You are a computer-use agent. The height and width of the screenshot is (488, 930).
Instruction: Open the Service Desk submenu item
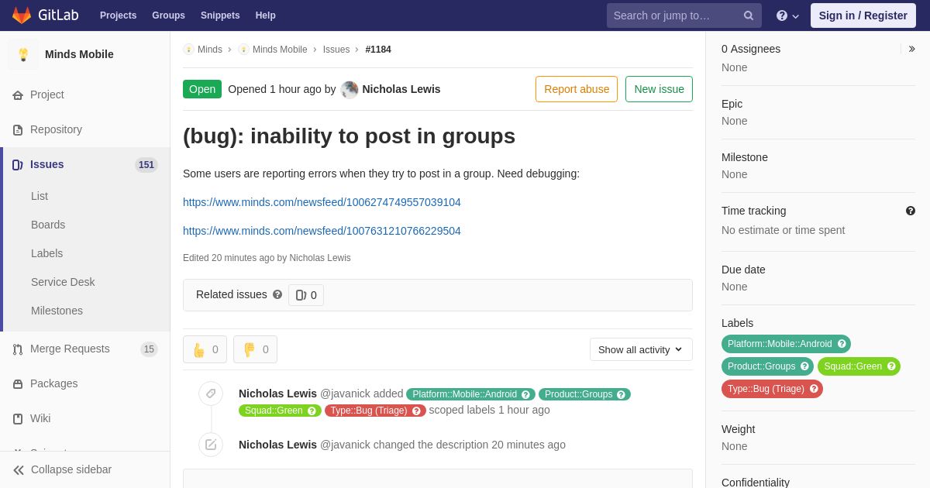click(63, 282)
